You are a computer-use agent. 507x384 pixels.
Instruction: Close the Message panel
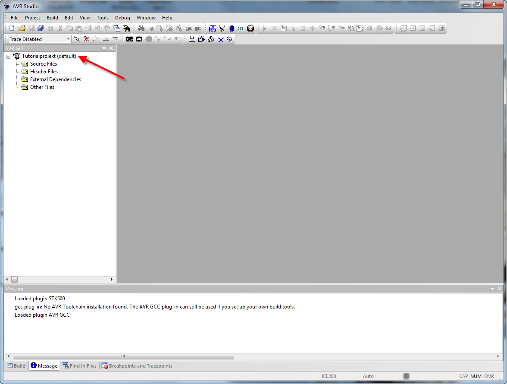pyautogui.click(x=499, y=289)
